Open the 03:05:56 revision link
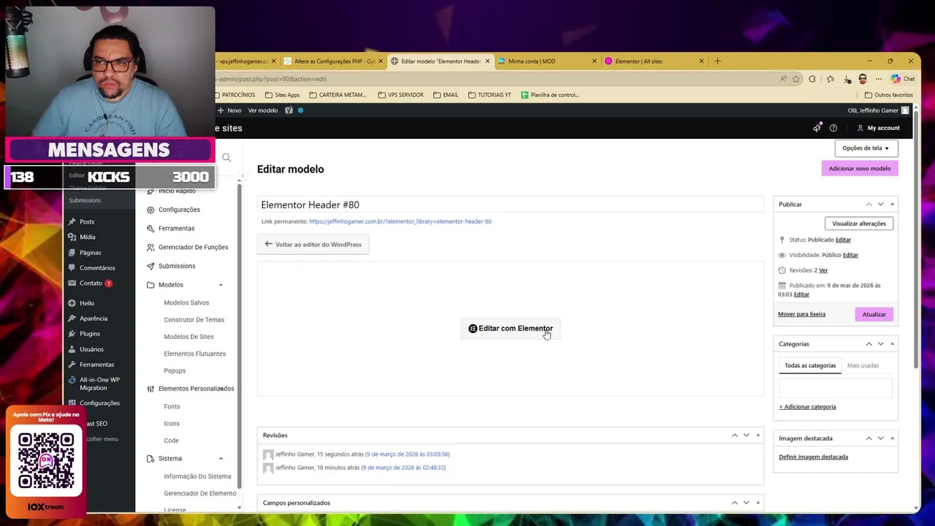 click(x=408, y=454)
